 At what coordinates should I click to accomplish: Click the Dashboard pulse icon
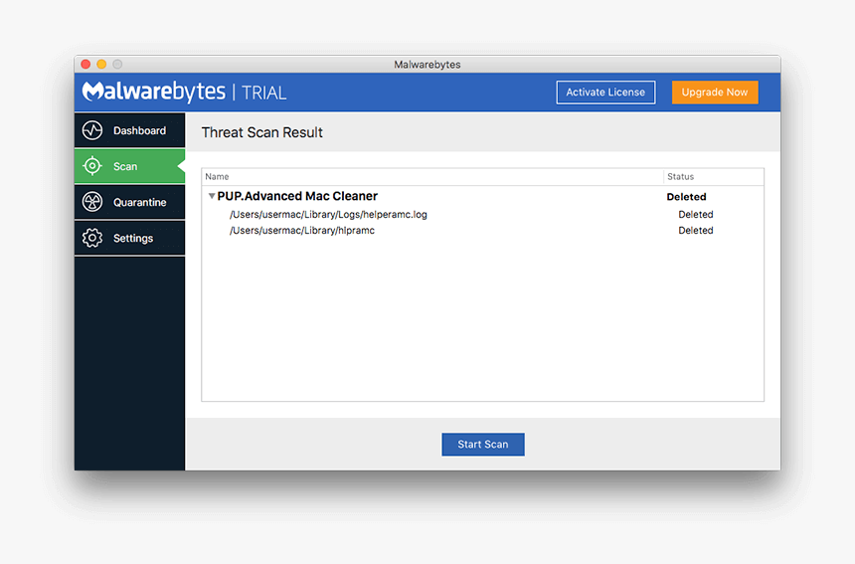(92, 130)
